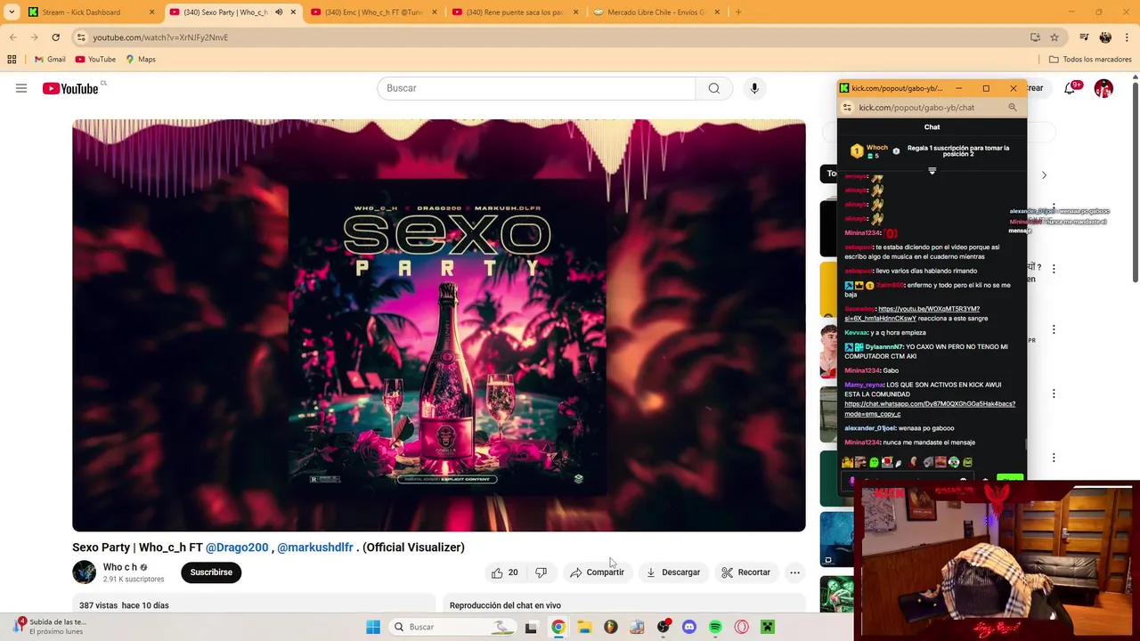1140x641 pixels.
Task: Open Chrome profile avatar in the toolbar
Action: click(1105, 37)
